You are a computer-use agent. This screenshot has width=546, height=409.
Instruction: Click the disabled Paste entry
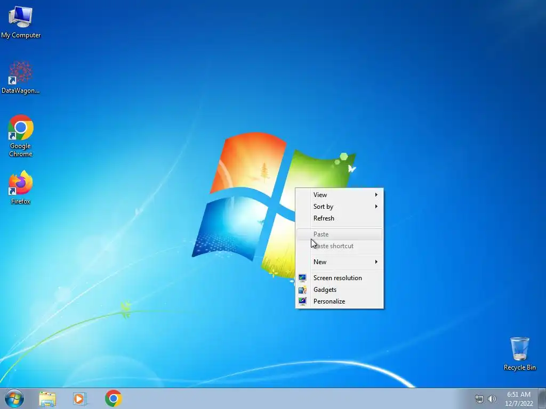[340, 234]
